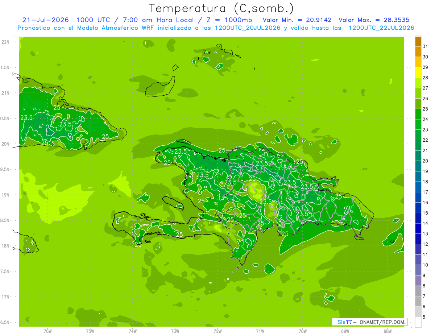Click the colorbar label '7'
Image resolution: width=435 pixels, height=336 pixels.
pyautogui.click(x=424, y=296)
